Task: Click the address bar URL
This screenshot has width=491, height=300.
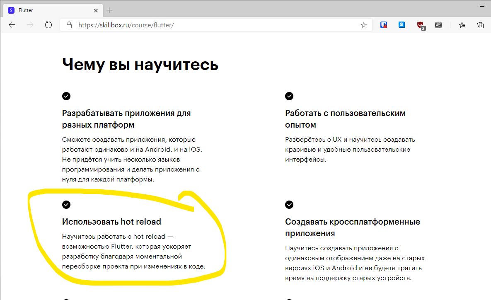Action: click(126, 25)
